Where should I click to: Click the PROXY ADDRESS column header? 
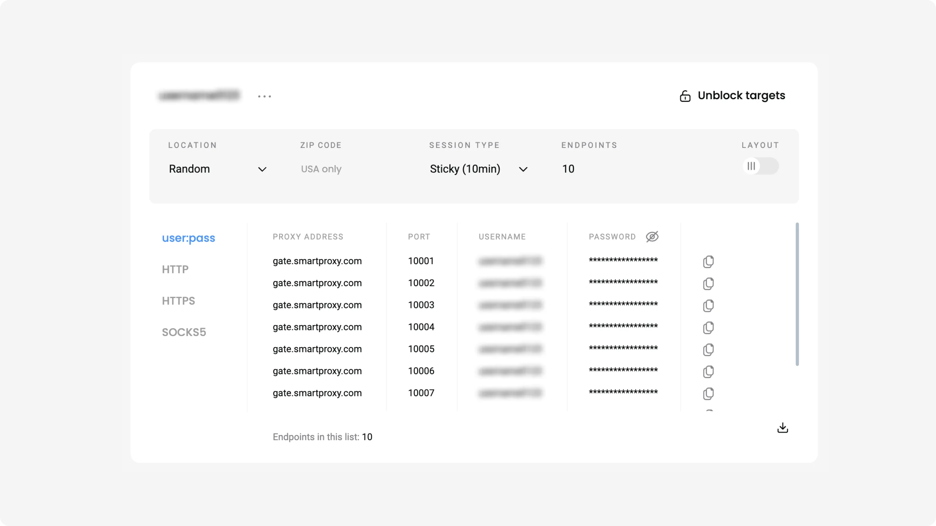[x=308, y=237]
